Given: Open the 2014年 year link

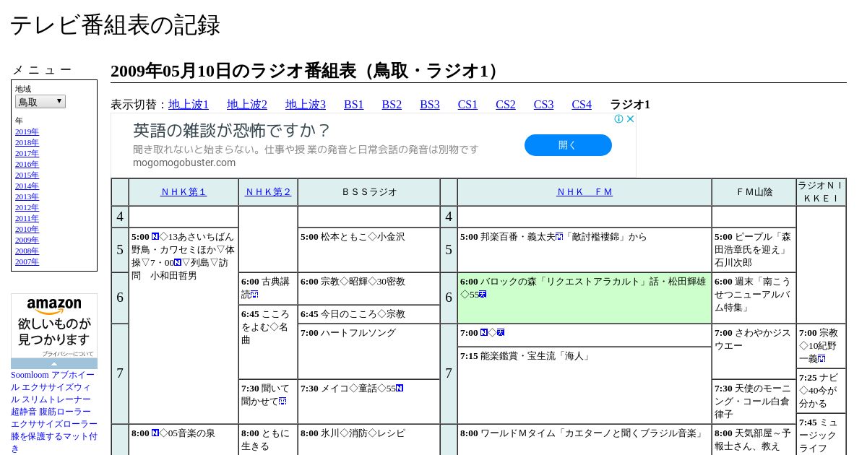Looking at the screenshot, I should [x=27, y=186].
